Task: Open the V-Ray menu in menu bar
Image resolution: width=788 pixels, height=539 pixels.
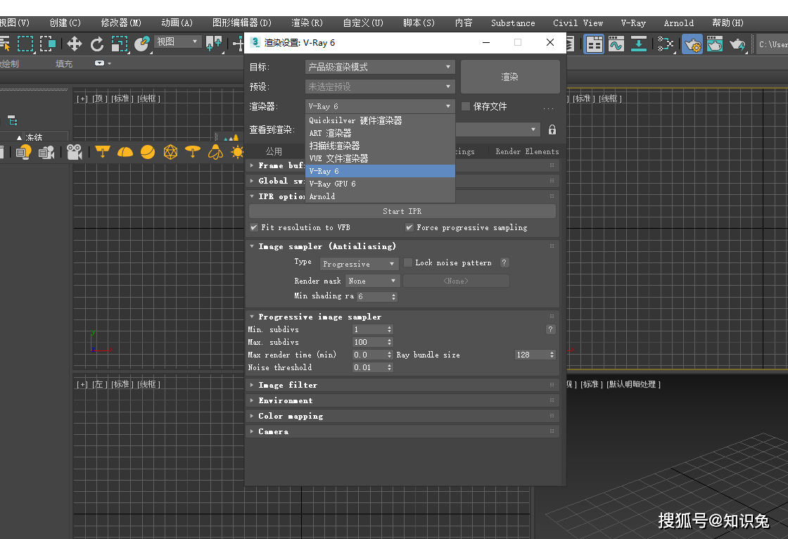Action: [x=633, y=23]
